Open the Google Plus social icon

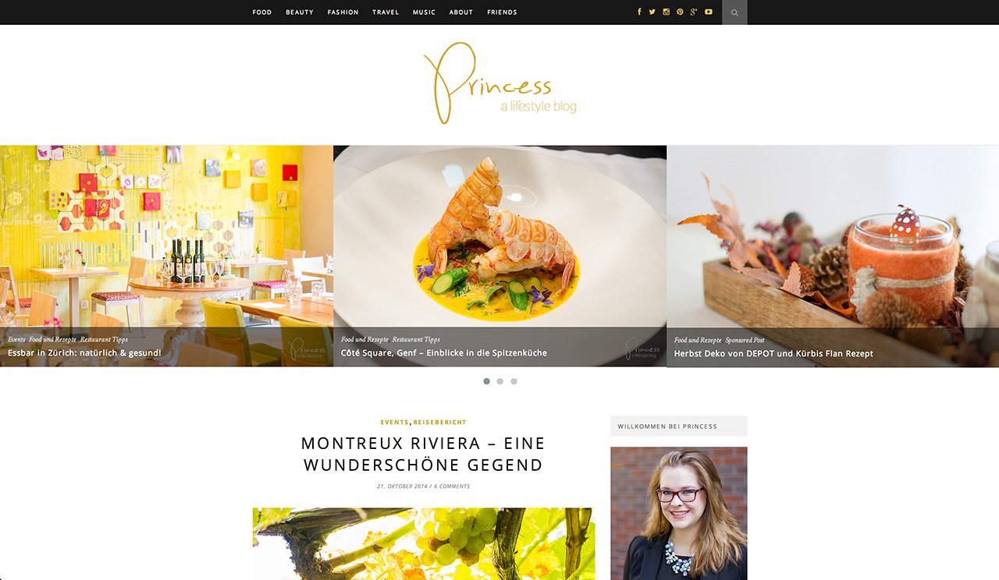(x=693, y=12)
